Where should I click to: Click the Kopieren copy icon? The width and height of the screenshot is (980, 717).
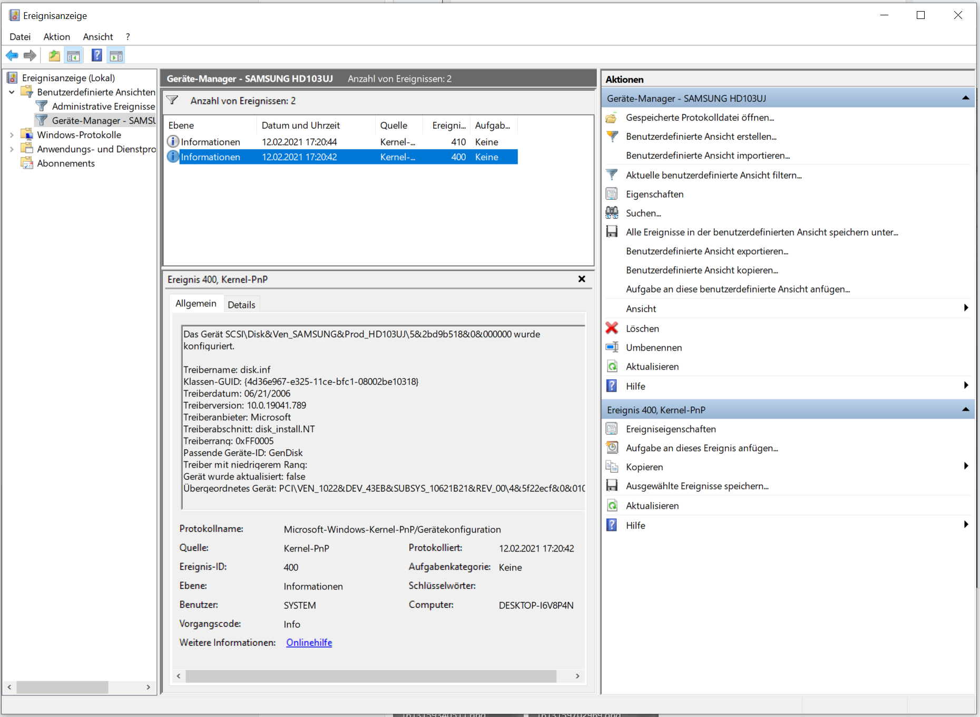click(612, 467)
